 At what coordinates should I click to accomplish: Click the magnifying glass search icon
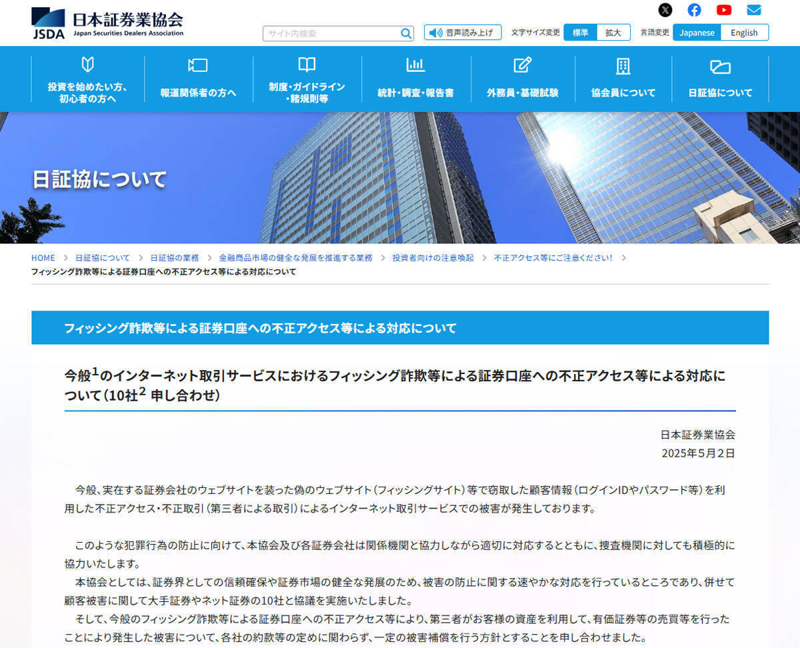click(405, 33)
